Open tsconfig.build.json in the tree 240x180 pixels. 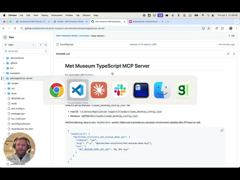(21, 124)
